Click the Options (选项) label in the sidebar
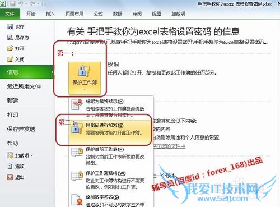The height and width of the screenshot is (207, 280). pyautogui.click(x=20, y=166)
